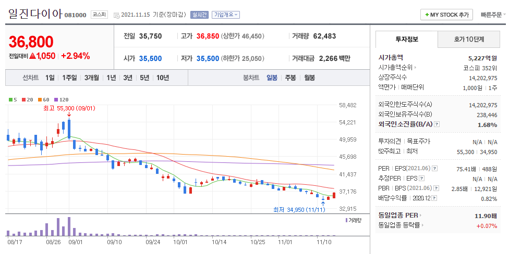Click the 코스피 market badge
This screenshot has width=509, height=254.
tap(100, 15)
